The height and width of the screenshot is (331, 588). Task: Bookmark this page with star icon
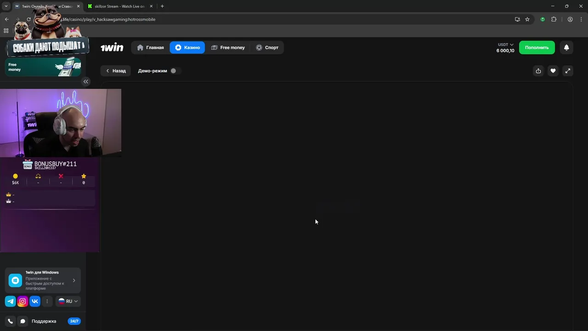(x=527, y=19)
